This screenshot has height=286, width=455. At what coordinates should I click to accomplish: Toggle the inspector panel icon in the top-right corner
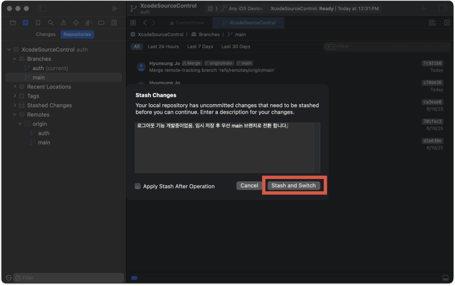tap(443, 8)
